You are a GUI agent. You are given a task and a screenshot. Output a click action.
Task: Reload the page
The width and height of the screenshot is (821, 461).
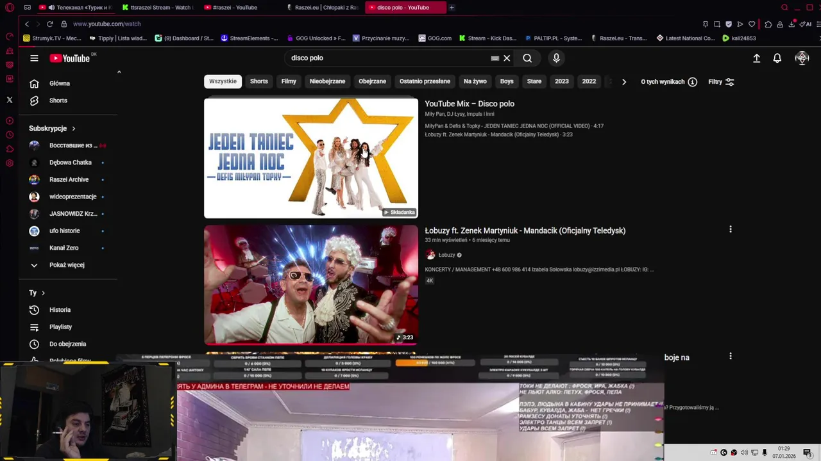tap(50, 24)
